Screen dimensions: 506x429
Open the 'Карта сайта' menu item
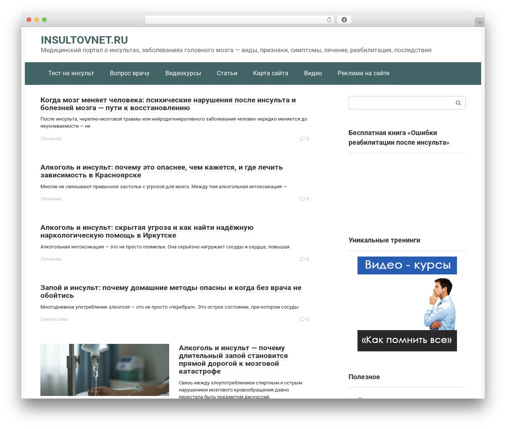270,73
